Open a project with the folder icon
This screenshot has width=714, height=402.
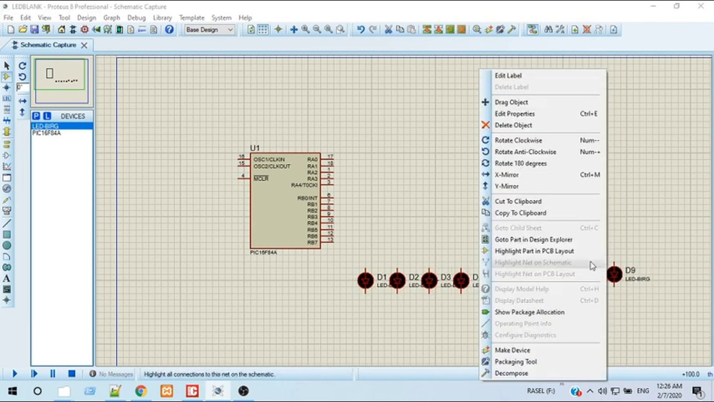pos(22,30)
